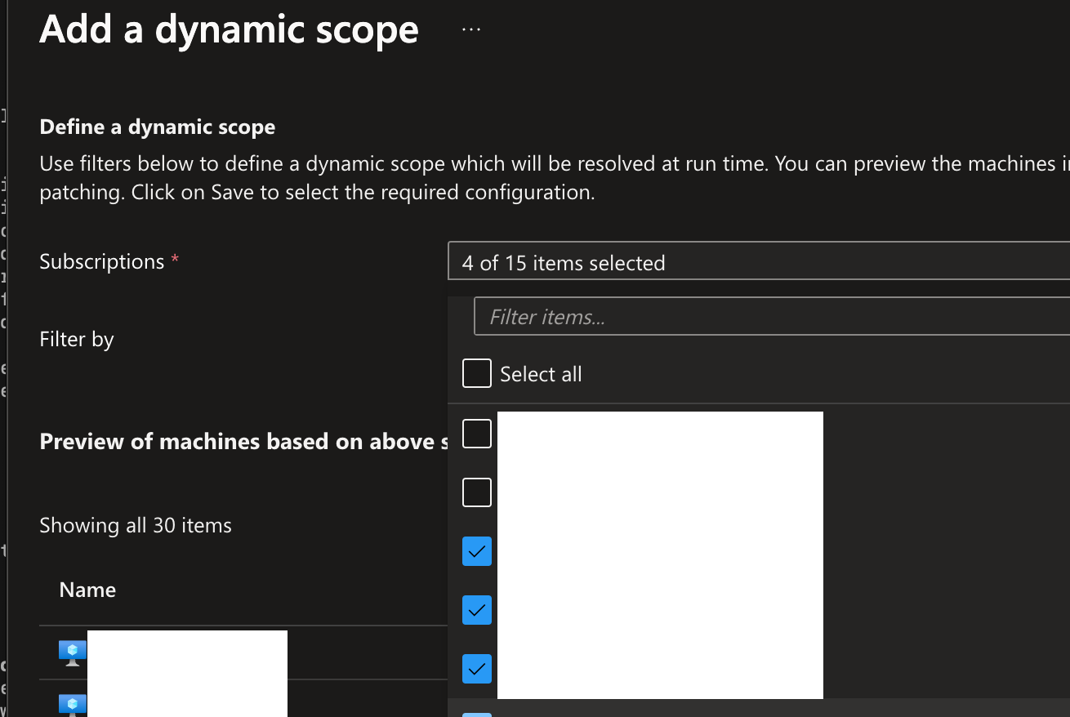The width and height of the screenshot is (1070, 717).
Task: Click the virtual machine icon on the first preview row
Action: tap(72, 652)
